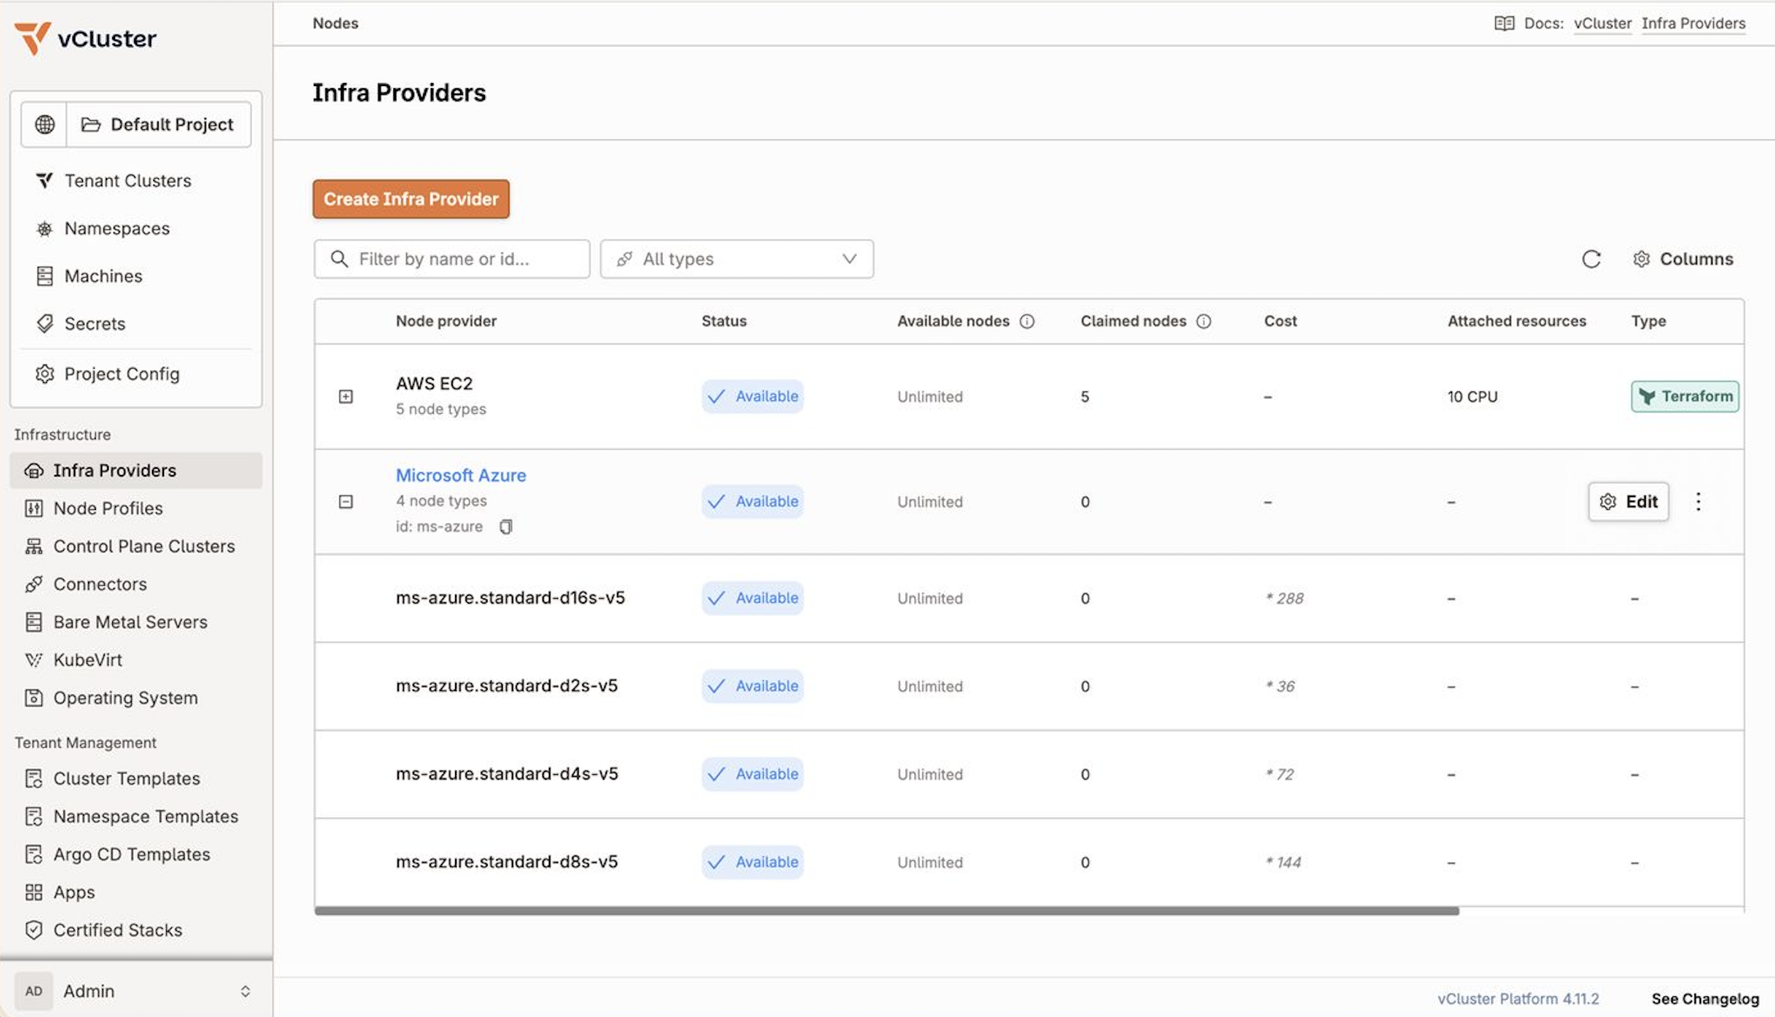The width and height of the screenshot is (1775, 1017).
Task: Open Bare Metal Servers
Action: tap(136, 621)
